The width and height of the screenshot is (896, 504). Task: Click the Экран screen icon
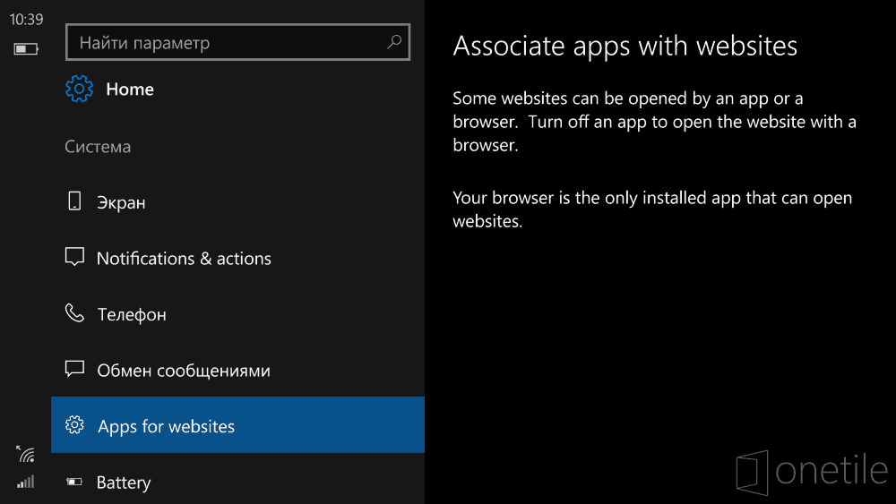click(75, 201)
